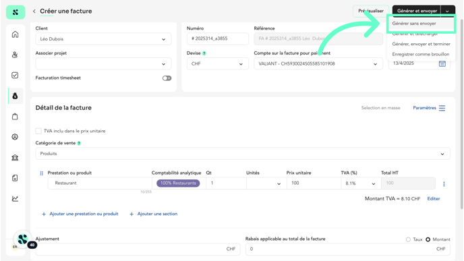Click the Ajustement CHF input field
This screenshot has height=261, width=464.
click(138, 249)
